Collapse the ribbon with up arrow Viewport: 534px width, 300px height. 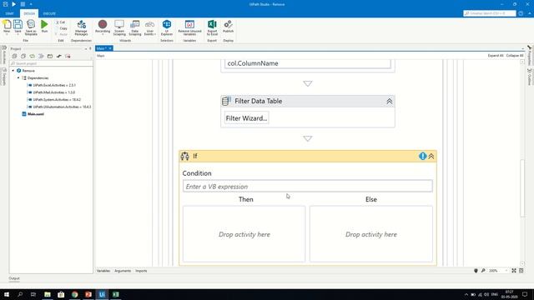(x=530, y=13)
